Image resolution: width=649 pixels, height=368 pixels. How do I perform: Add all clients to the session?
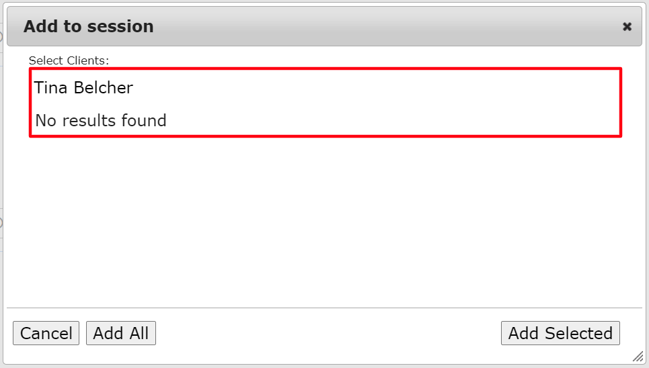121,333
